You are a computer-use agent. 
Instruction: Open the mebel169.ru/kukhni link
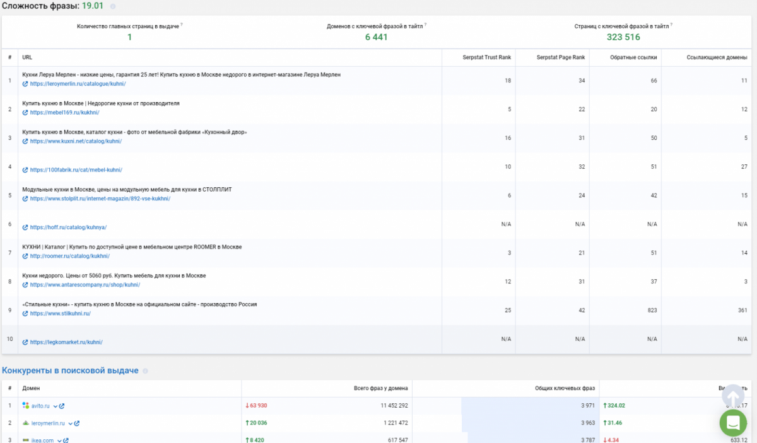(x=64, y=113)
